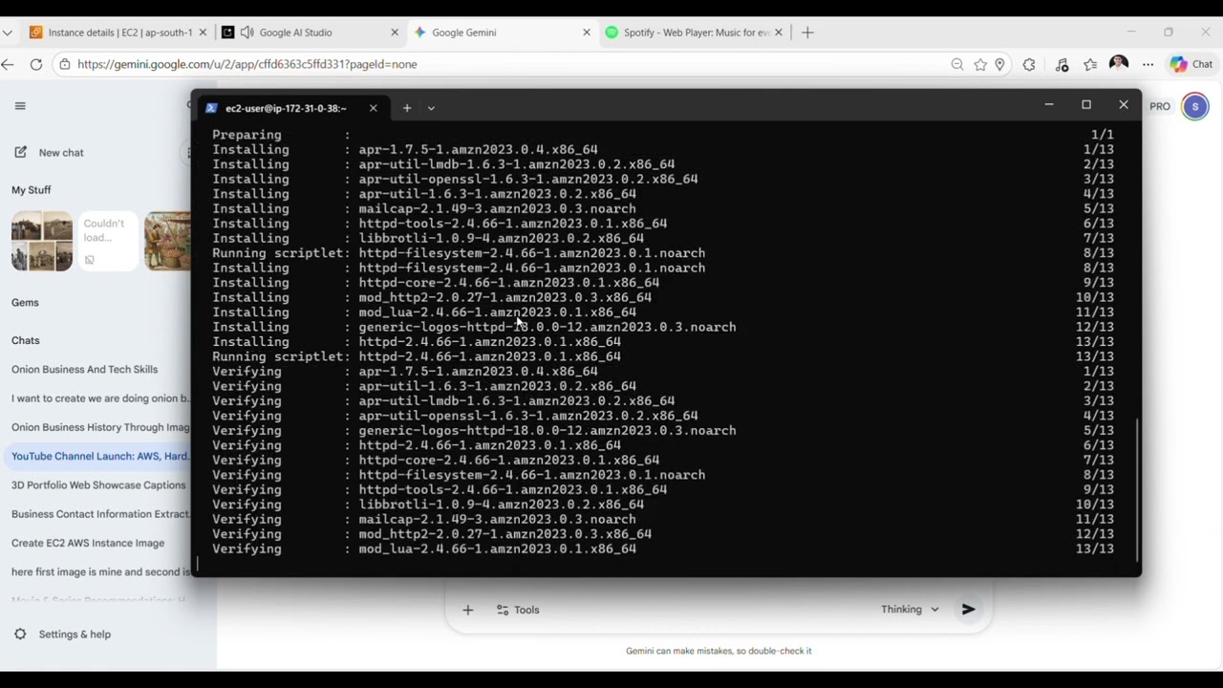Switch to the Google AI Studio tab
This screenshot has height=688, width=1223.
(x=311, y=32)
